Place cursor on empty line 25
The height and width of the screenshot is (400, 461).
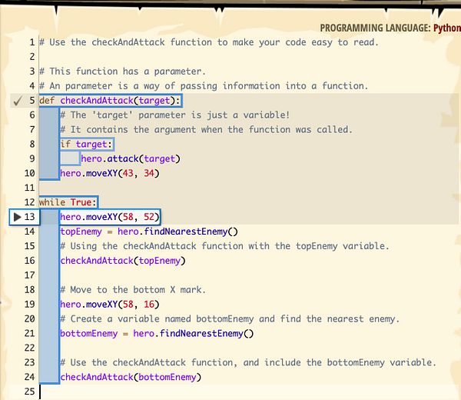click(x=248, y=392)
